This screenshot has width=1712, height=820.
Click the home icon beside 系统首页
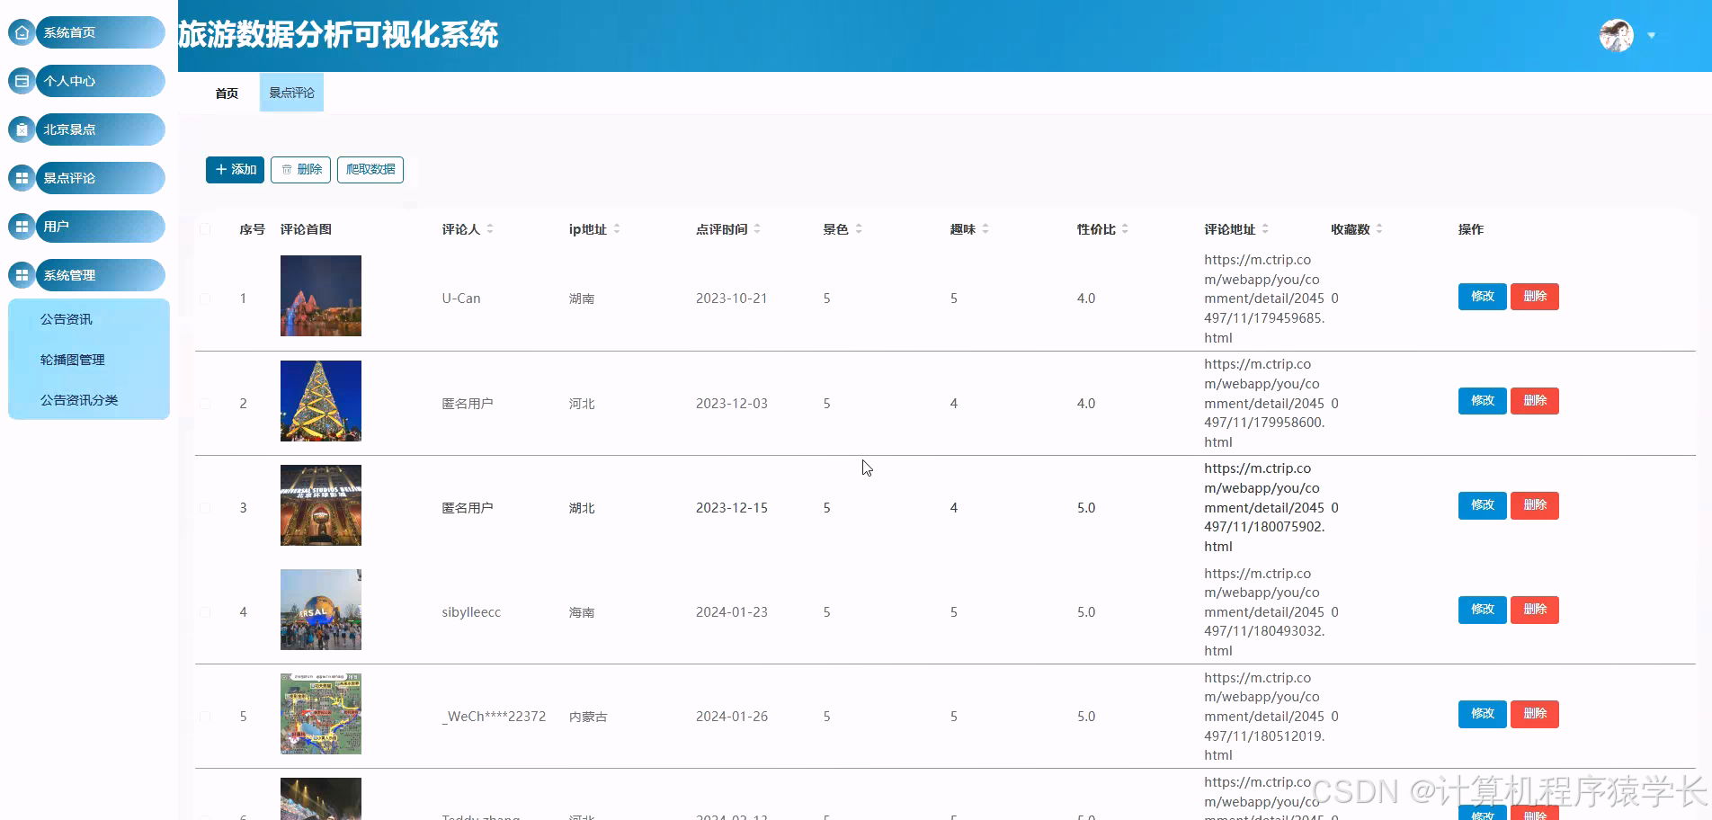22,32
